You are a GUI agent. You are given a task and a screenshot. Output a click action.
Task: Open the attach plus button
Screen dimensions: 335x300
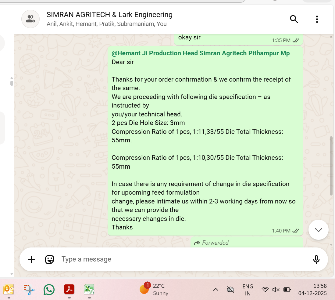(x=31, y=260)
